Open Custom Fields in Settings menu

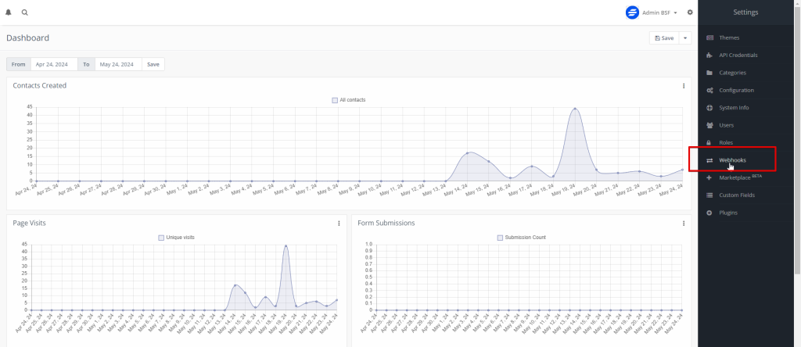point(738,195)
